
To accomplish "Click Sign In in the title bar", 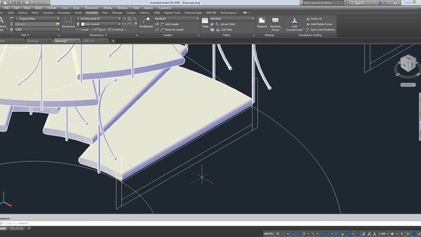I will [359, 3].
